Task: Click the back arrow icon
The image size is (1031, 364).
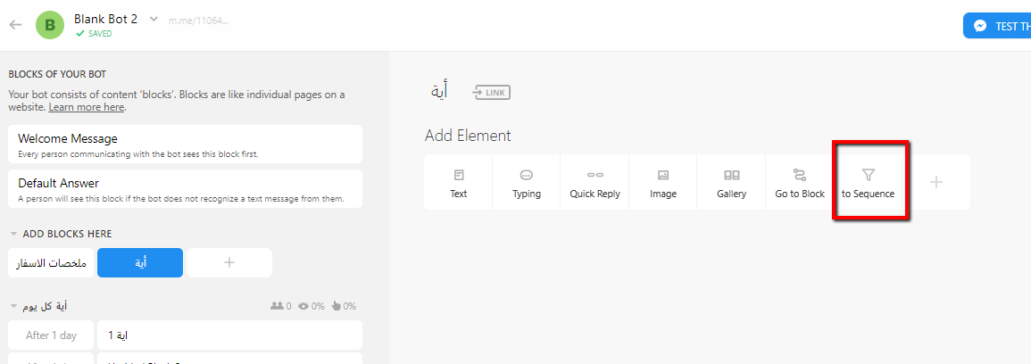Action: [16, 25]
